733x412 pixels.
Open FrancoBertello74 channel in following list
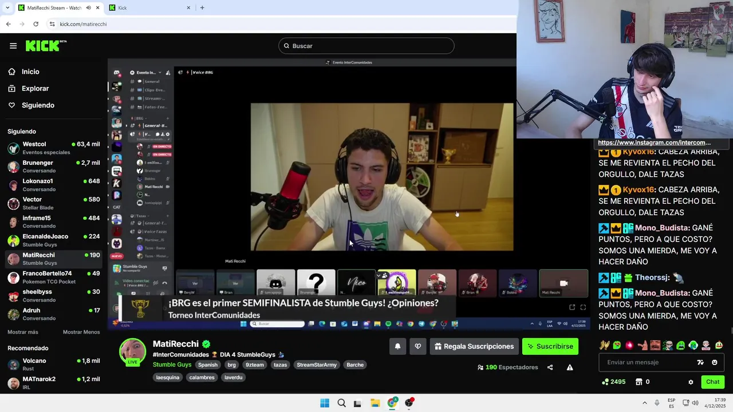(x=54, y=277)
